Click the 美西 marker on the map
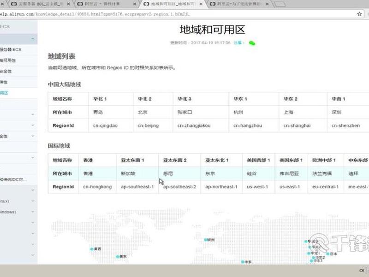369x277 pixels. coord(96,249)
